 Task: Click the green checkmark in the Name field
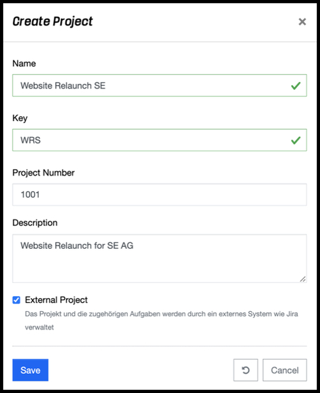click(x=296, y=86)
